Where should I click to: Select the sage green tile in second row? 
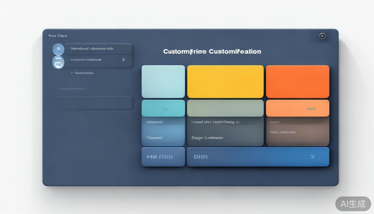coord(225,108)
